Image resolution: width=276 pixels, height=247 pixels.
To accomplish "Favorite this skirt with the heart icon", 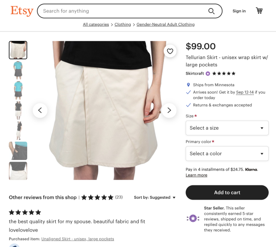I will [170, 51].
